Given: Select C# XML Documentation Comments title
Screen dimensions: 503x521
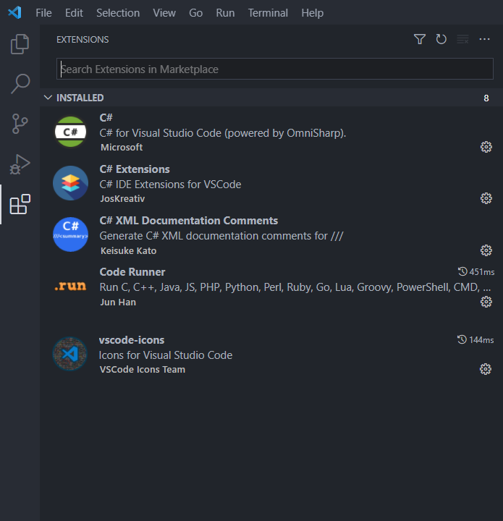Looking at the screenshot, I should 188,221.
